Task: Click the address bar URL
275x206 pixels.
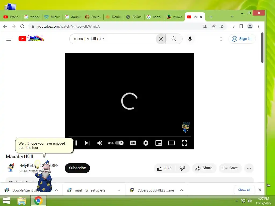Action: click(x=68, y=26)
